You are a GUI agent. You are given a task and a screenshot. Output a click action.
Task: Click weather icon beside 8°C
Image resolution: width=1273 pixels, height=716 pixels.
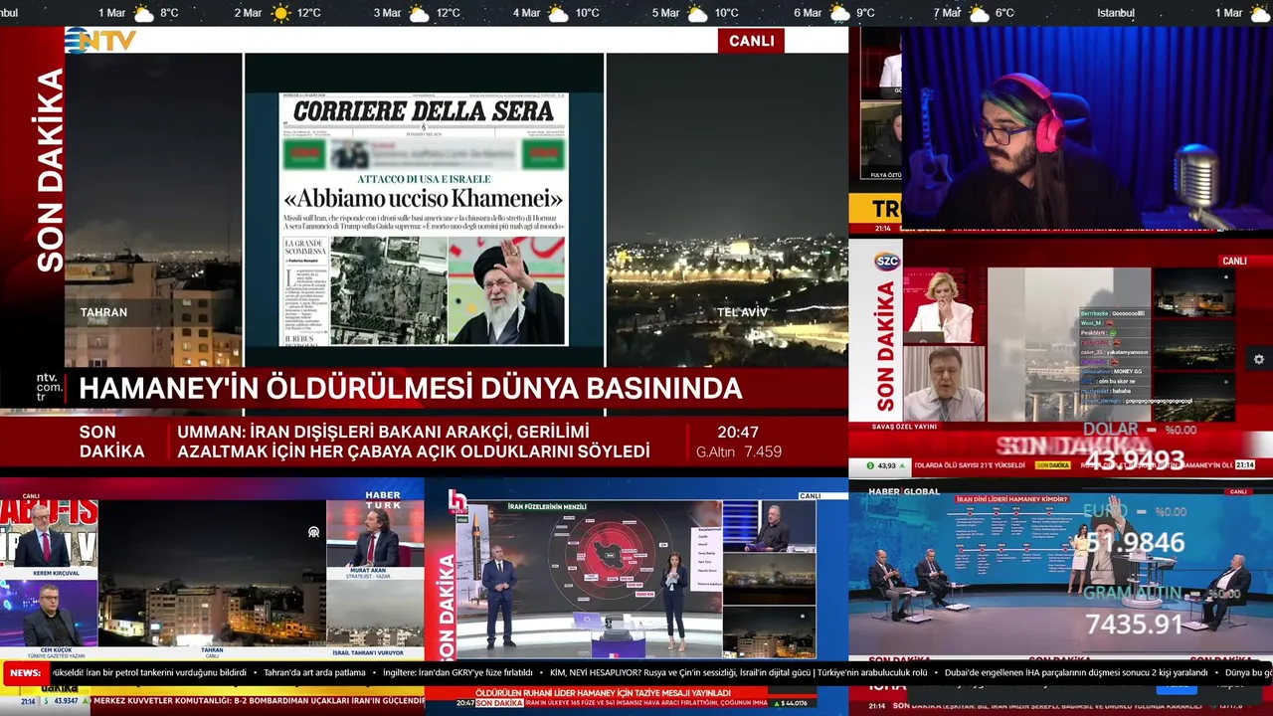[144, 13]
